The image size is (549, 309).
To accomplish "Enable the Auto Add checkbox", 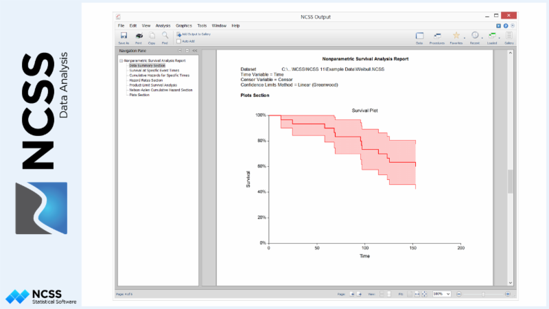I will pyautogui.click(x=178, y=41).
